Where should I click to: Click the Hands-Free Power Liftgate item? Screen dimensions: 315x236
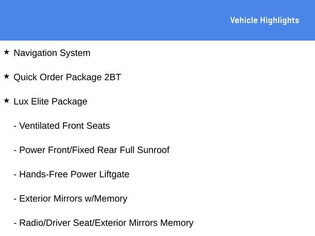(x=71, y=175)
